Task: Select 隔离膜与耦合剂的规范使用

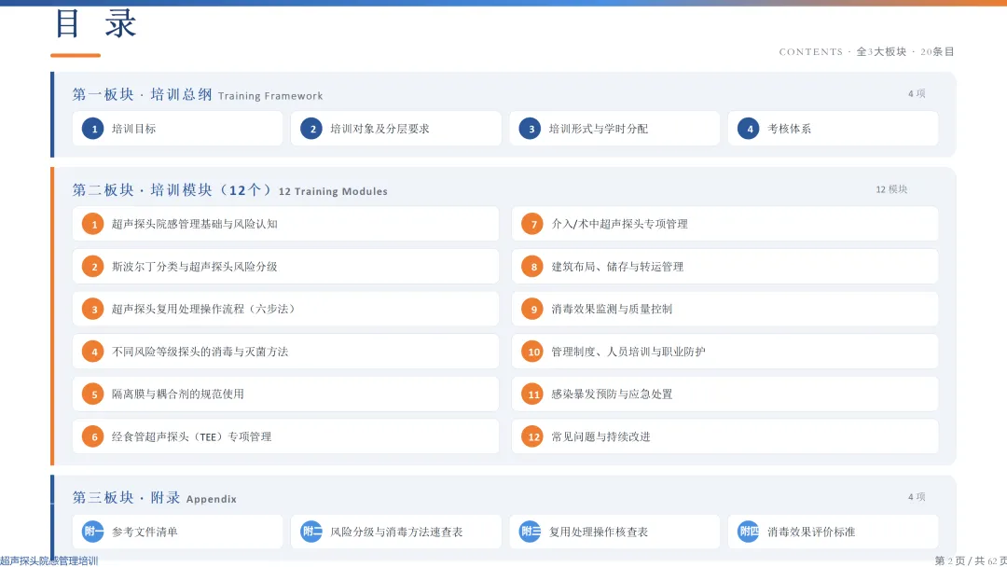Action: (286, 394)
